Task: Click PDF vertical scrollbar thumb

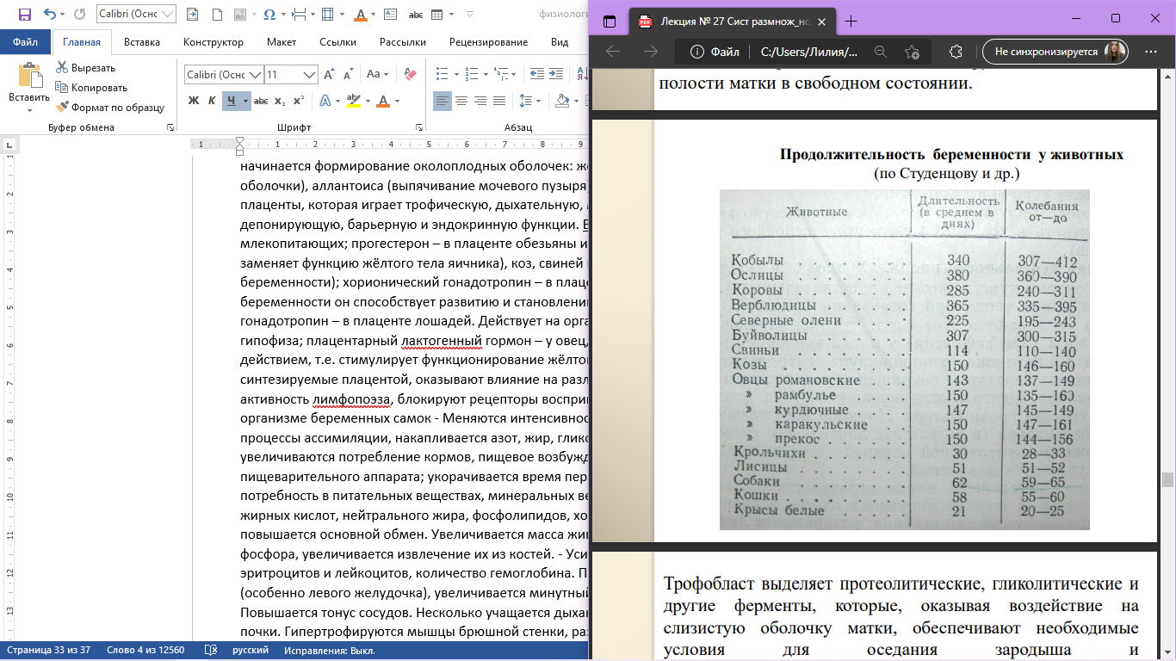Action: pyautogui.click(x=1167, y=479)
